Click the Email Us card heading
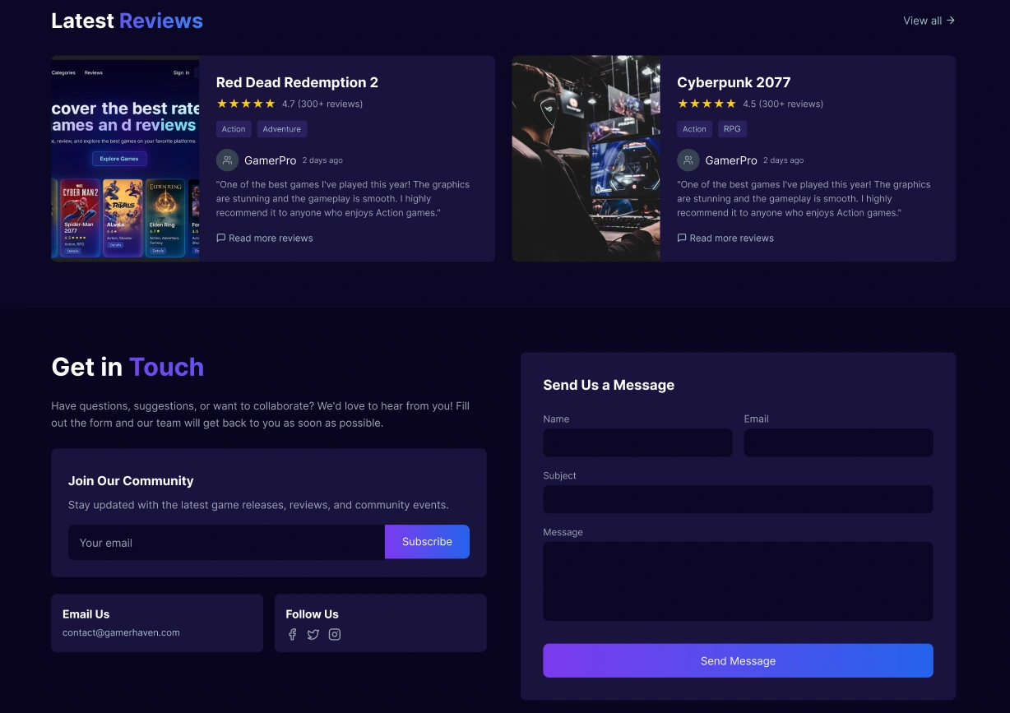The image size is (1010, 713). (86, 614)
